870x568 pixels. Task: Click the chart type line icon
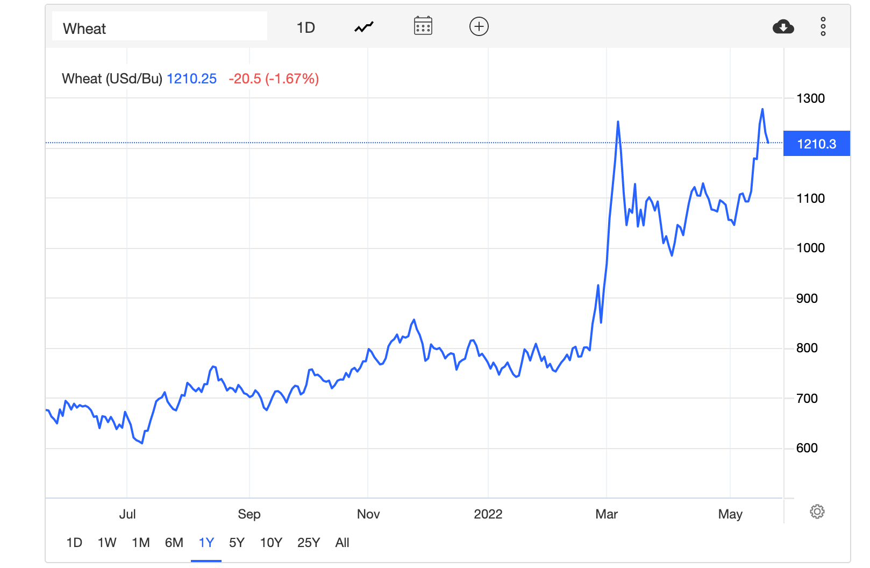pos(364,27)
